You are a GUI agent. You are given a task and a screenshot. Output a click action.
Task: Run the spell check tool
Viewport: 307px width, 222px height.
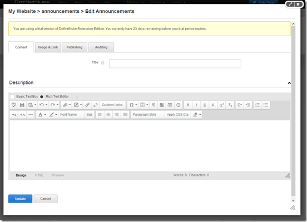pyautogui.click(x=14, y=105)
